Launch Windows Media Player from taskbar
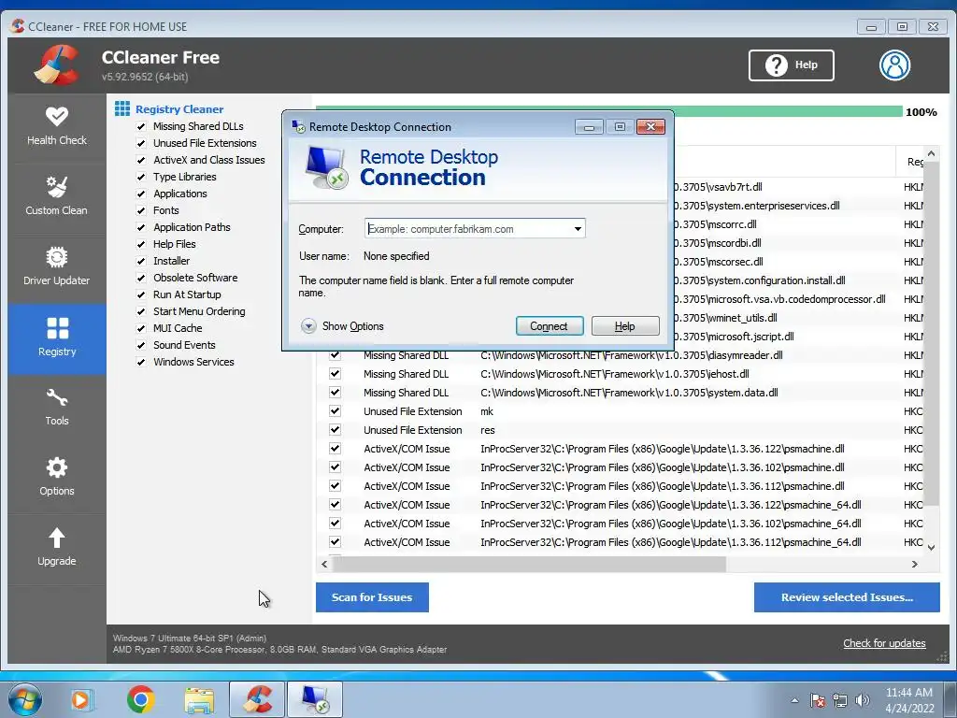The height and width of the screenshot is (718, 957). click(x=80, y=699)
